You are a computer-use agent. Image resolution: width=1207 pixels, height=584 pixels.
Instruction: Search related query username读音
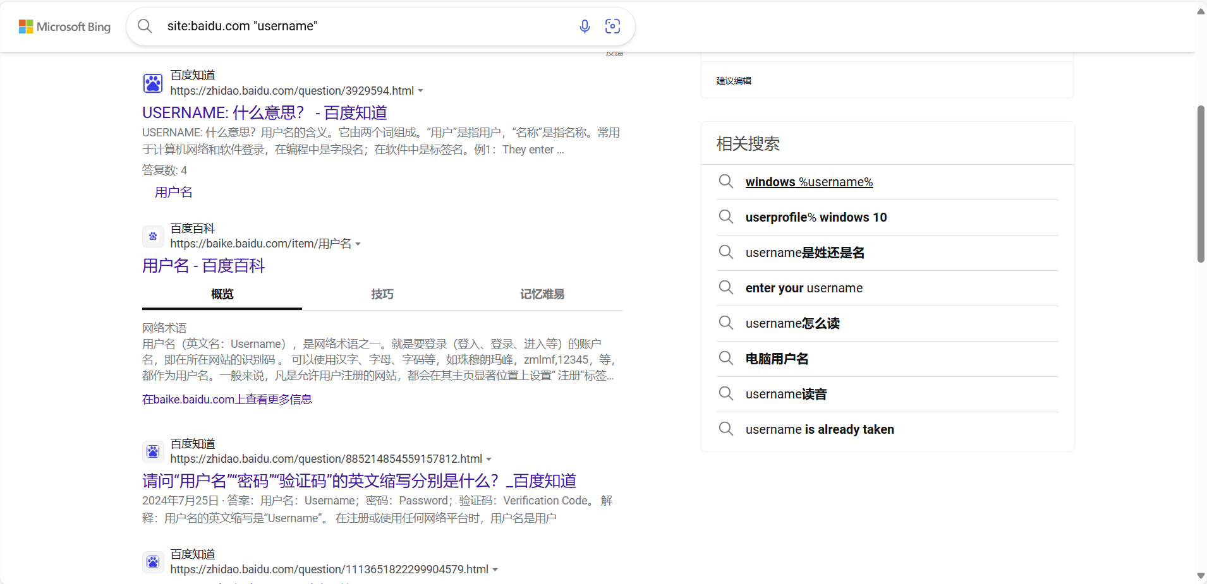point(786,394)
